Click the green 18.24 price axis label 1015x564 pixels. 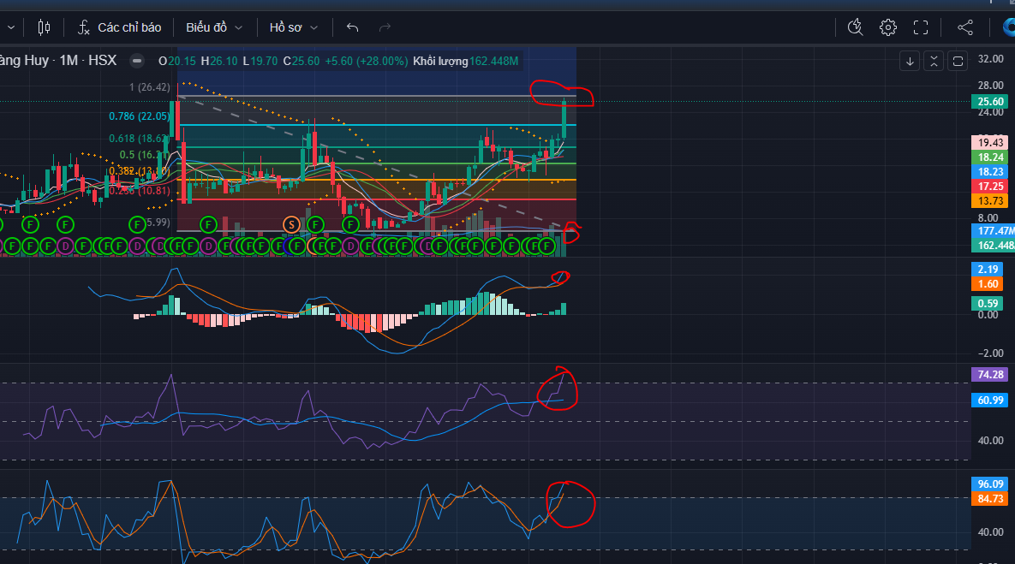[990, 157]
